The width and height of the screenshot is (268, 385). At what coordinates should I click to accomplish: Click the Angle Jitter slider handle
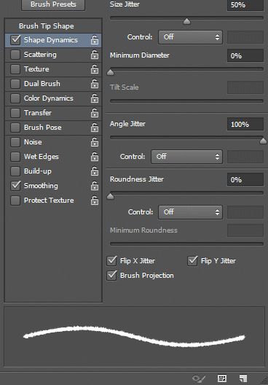click(x=263, y=141)
